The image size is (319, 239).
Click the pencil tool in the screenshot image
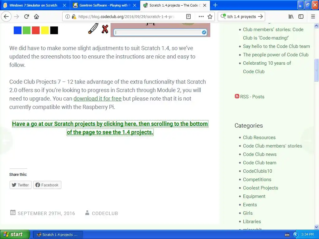click(x=93, y=28)
